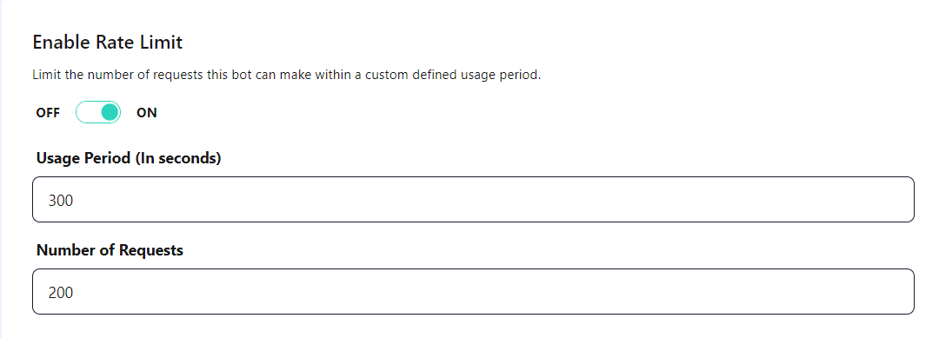Screen dimensions: 939x338
Task: Place cursor on the 200 value
Action: coord(61,293)
